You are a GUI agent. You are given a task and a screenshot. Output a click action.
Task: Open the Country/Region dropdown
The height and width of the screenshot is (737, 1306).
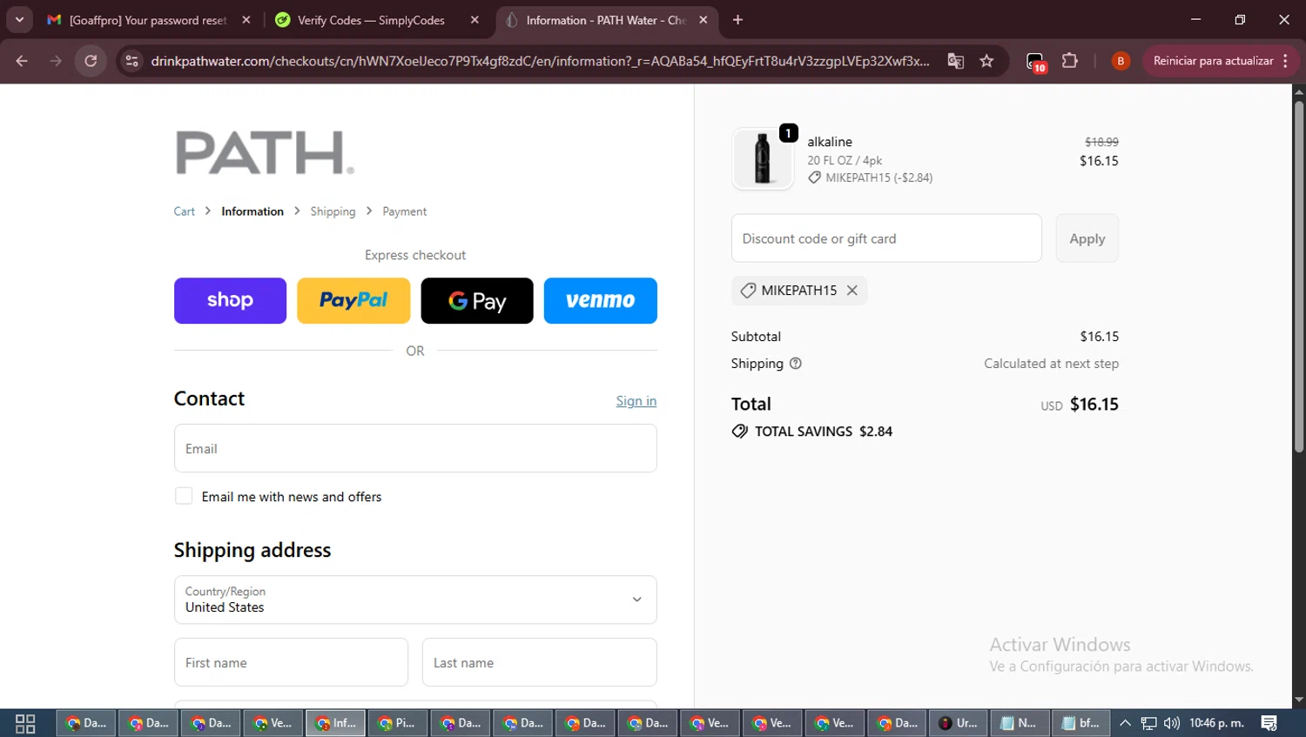click(x=415, y=600)
